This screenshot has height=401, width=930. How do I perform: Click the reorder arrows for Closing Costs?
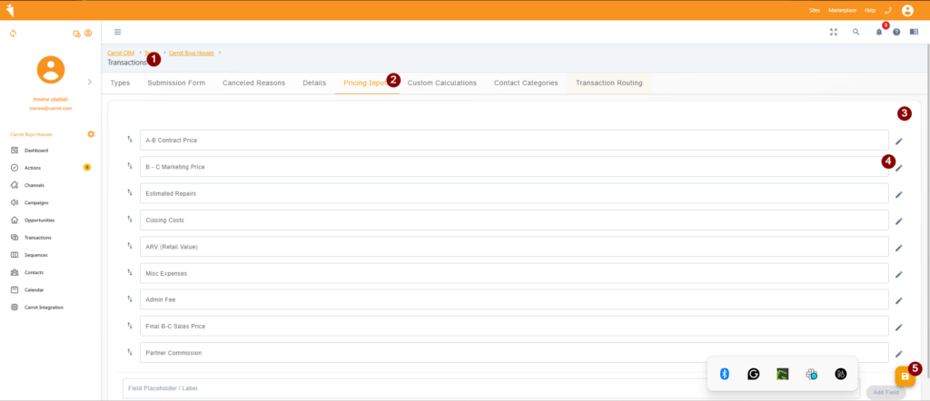(130, 220)
